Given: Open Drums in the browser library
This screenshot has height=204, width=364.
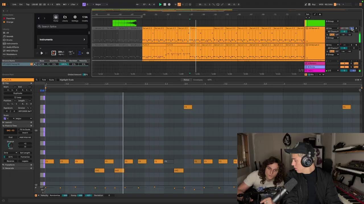Looking at the screenshot, I should pos(9,40).
